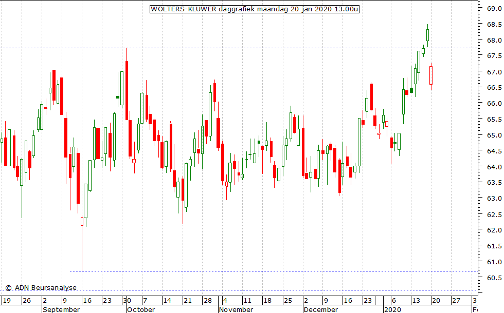Screen dimensions: 504x313
Task: Click the highest green candlestick near 68.5
Action: point(427,35)
